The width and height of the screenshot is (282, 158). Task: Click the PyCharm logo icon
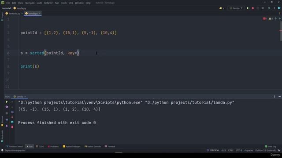(x=3, y=3)
